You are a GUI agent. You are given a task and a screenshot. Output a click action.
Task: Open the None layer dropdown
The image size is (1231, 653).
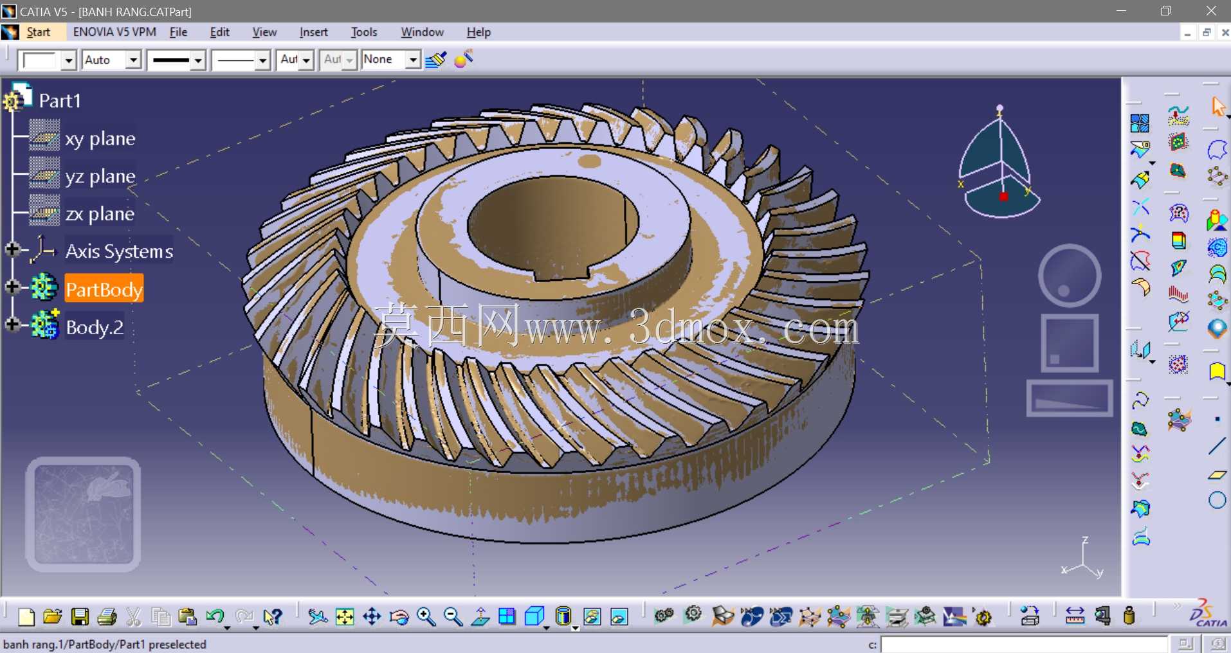tap(414, 60)
